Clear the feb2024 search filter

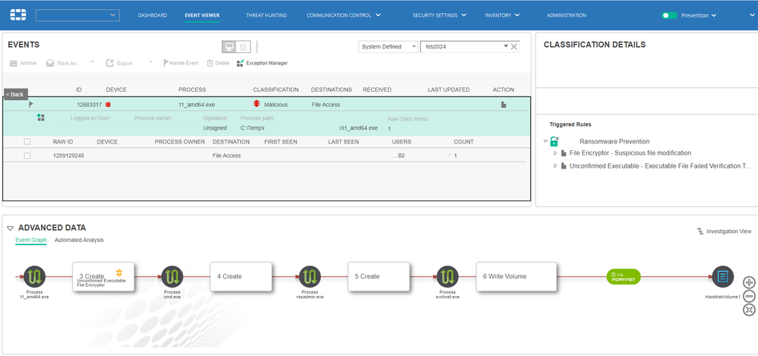coord(514,47)
